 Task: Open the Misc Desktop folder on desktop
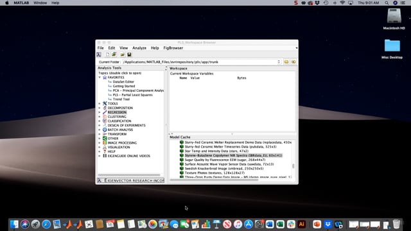pyautogui.click(x=392, y=46)
